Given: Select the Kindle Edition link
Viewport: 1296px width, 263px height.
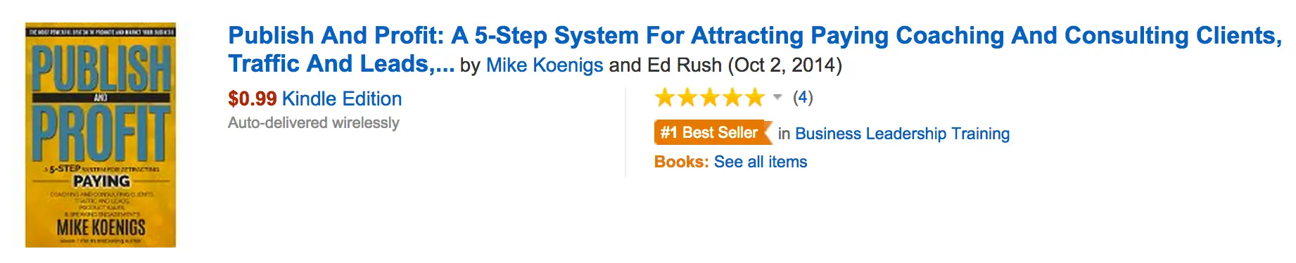Looking at the screenshot, I should [342, 99].
